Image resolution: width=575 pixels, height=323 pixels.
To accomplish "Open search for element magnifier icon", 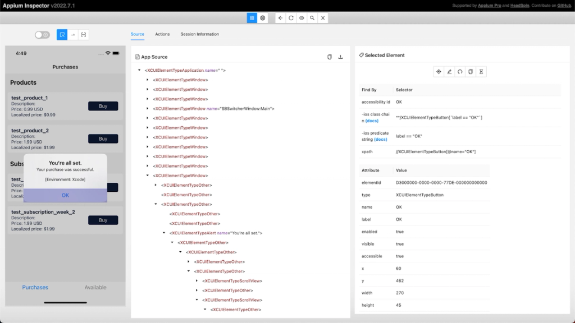I will click(x=312, y=18).
